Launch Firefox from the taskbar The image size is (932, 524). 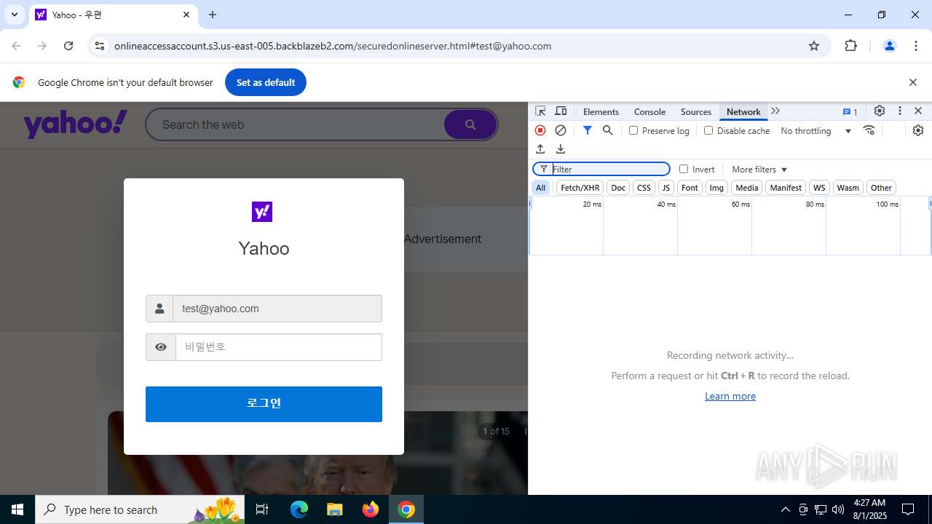(371, 509)
